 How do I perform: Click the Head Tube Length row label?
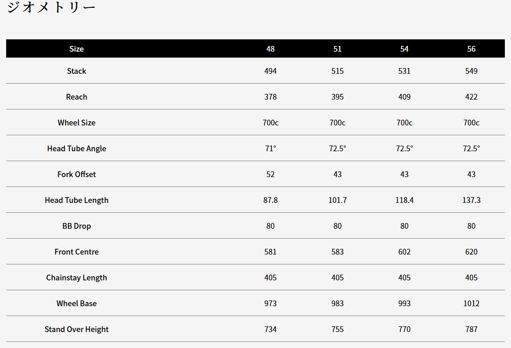pos(76,200)
